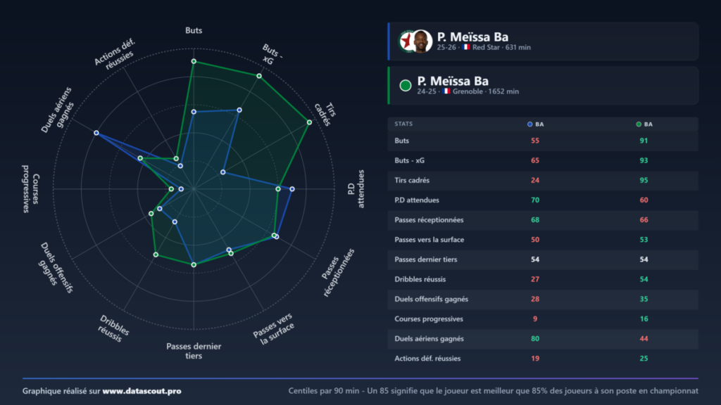Click the Red Star club logo
The image size is (721, 405).
coord(406,41)
